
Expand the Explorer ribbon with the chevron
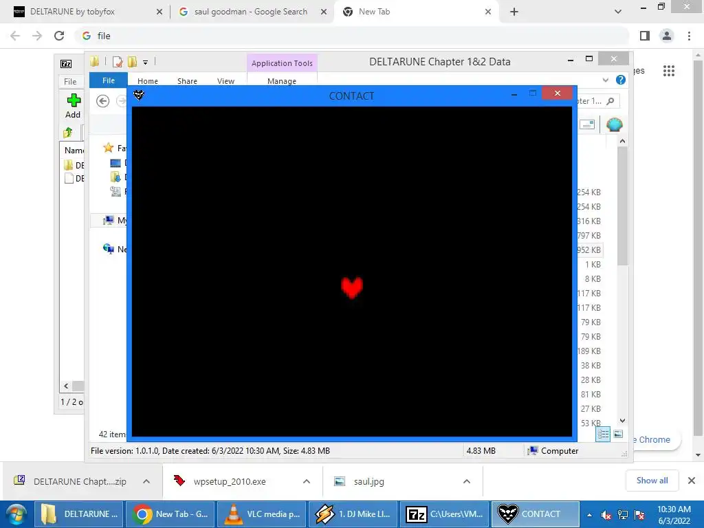pos(605,80)
